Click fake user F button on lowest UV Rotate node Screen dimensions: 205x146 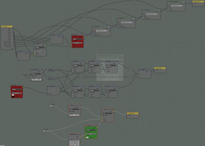point(108,31)
